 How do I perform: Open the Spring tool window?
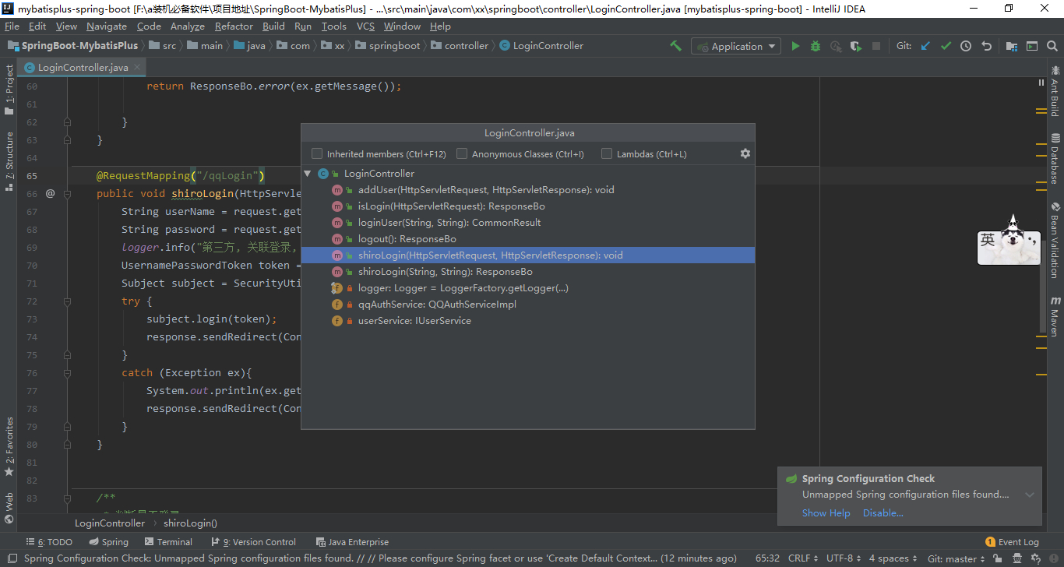(108, 542)
